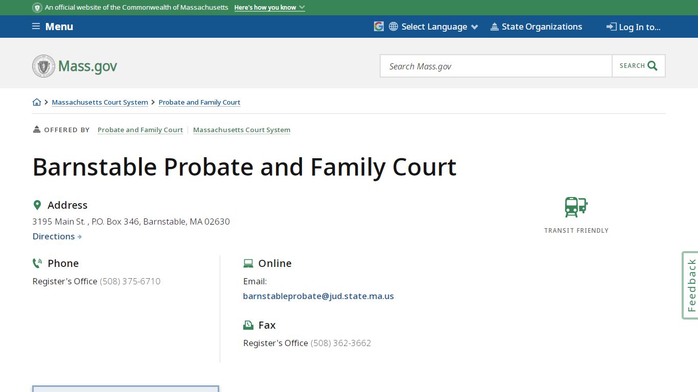
Task: Focus the Search Mass.gov input field
Action: pos(496,66)
